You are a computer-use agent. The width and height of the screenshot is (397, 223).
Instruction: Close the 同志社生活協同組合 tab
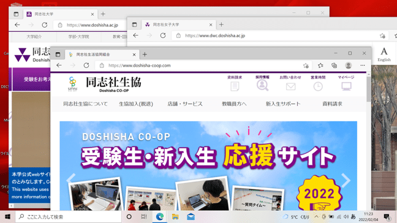click(134, 55)
